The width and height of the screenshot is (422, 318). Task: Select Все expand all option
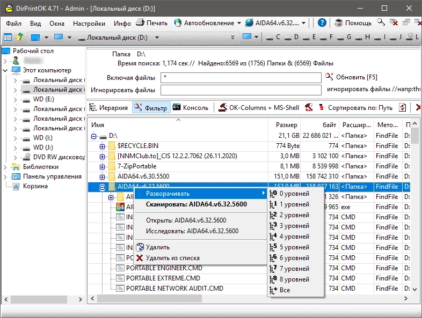click(295, 290)
